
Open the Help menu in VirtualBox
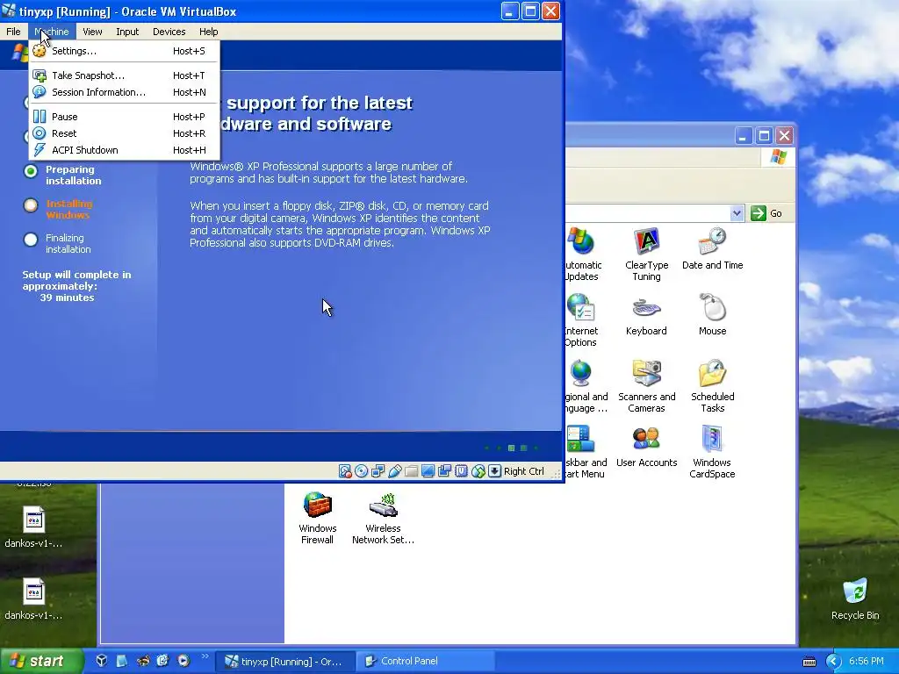point(209,32)
